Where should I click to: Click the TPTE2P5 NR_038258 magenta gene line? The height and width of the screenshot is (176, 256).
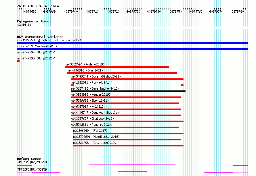[x=132, y=165]
